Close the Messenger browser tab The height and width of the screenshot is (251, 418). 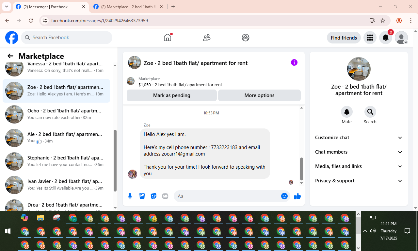pos(84,7)
